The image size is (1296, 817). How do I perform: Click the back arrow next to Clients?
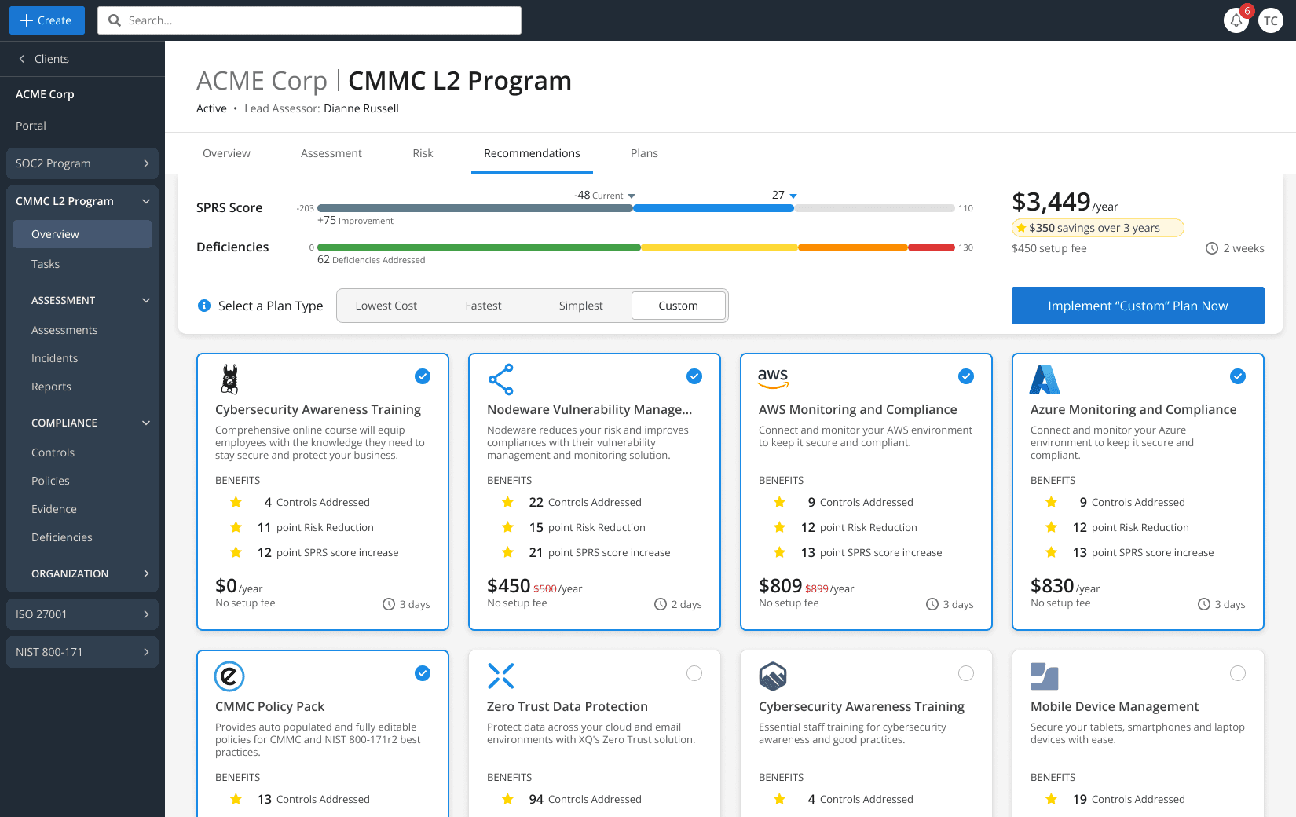pos(22,59)
